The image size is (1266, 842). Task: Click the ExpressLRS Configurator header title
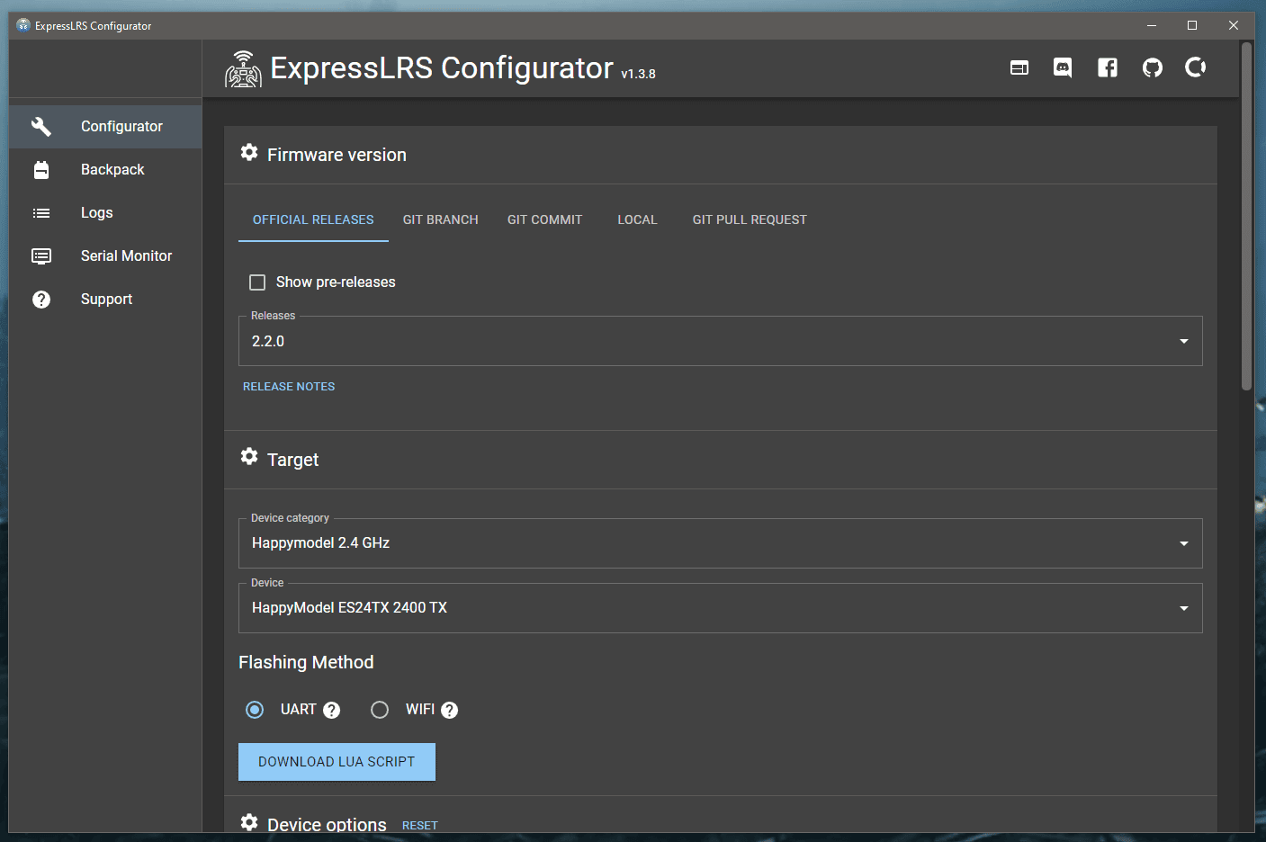click(442, 68)
